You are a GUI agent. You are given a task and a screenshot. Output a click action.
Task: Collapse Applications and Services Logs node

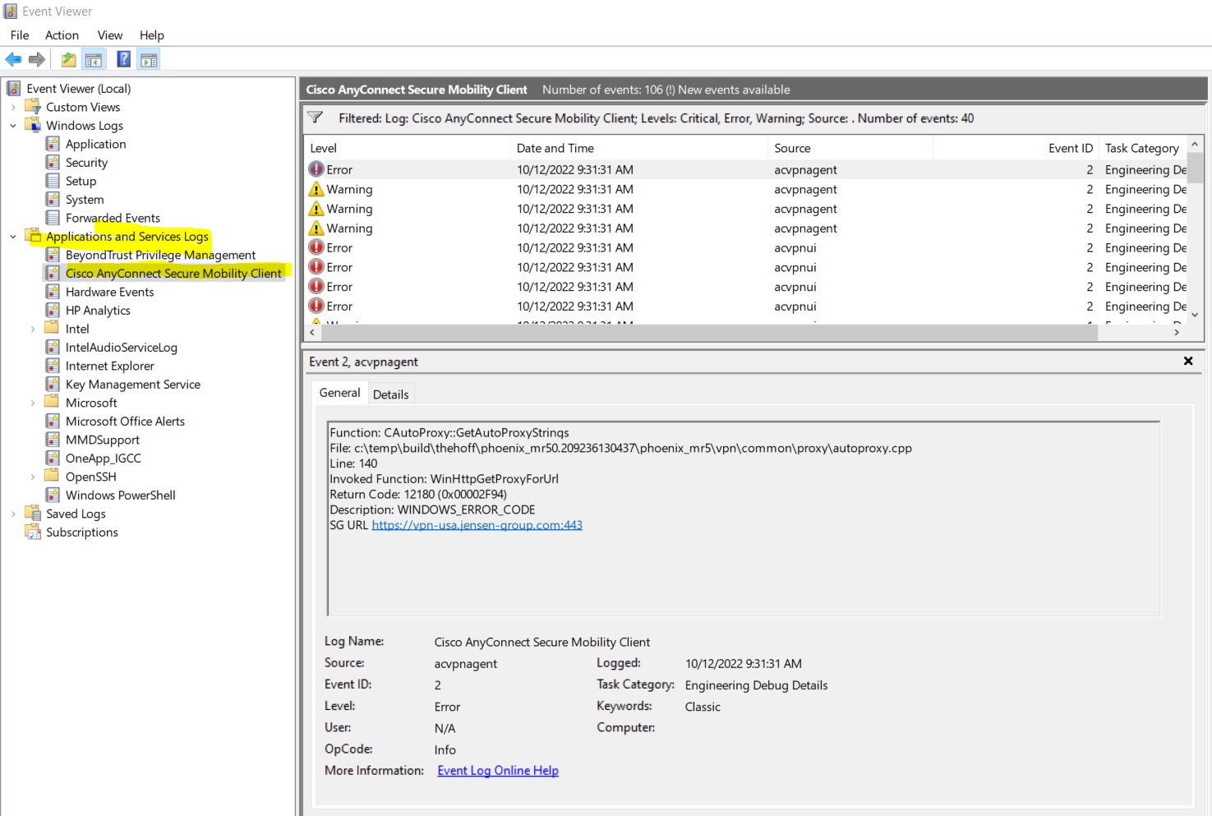[13, 237]
